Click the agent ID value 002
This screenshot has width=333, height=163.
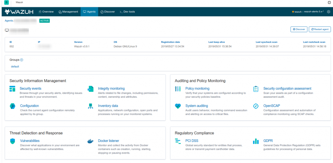[x=12, y=46]
